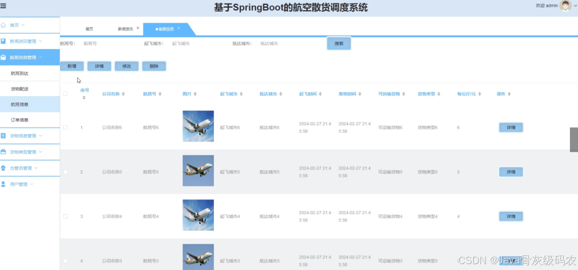Close the 航班信息 tab
This screenshot has height=270, width=578.
point(179,28)
